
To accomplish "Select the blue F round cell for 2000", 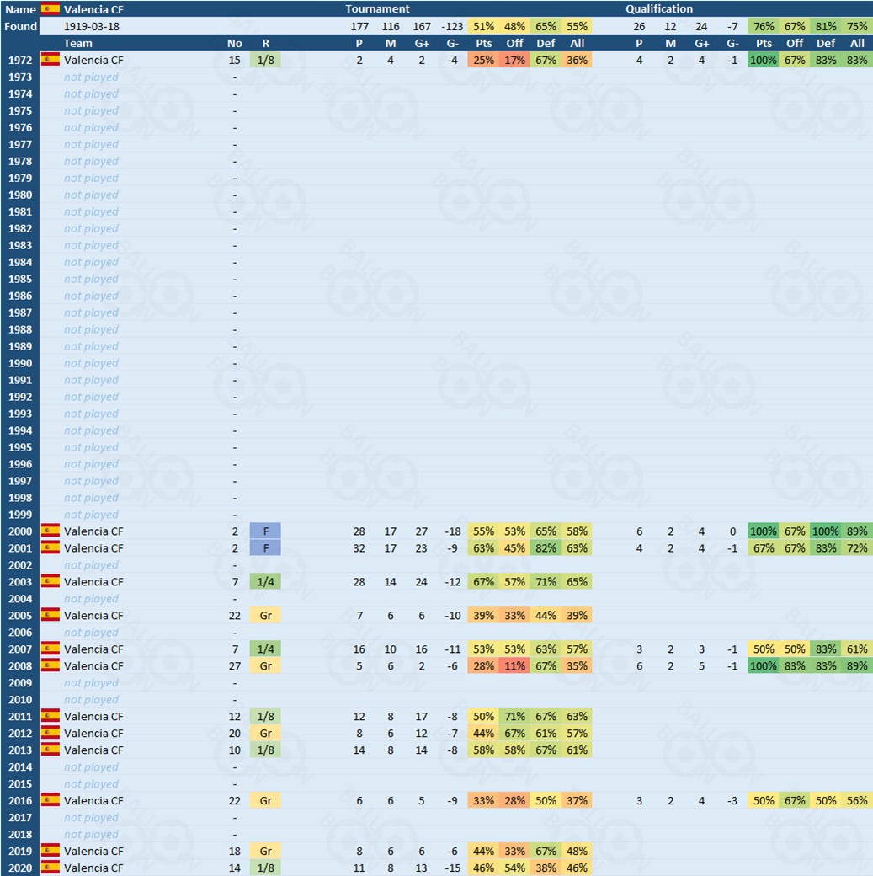I will (265, 531).
